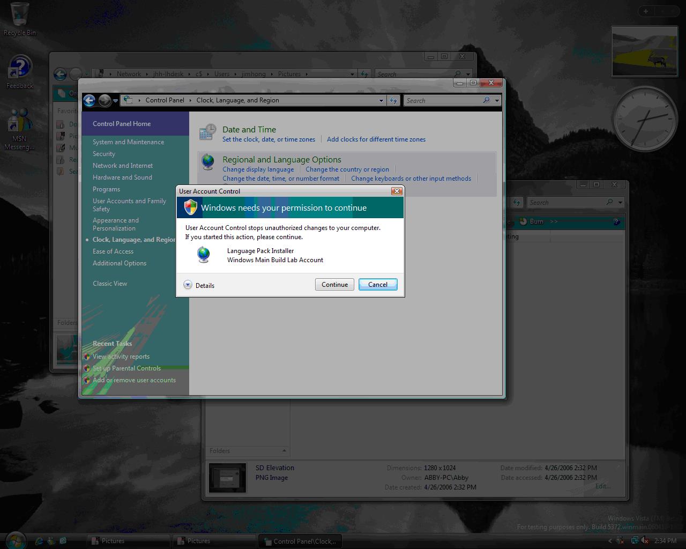686x549 pixels.
Task: Open Network and Internet category
Action: [122, 166]
